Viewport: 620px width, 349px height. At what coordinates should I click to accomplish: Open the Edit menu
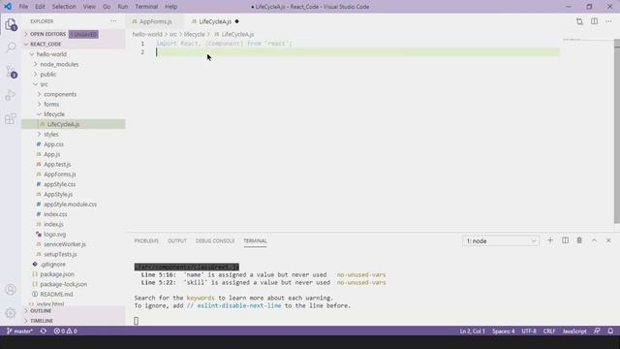40,7
